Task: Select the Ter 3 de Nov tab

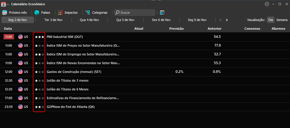Action: point(53,20)
